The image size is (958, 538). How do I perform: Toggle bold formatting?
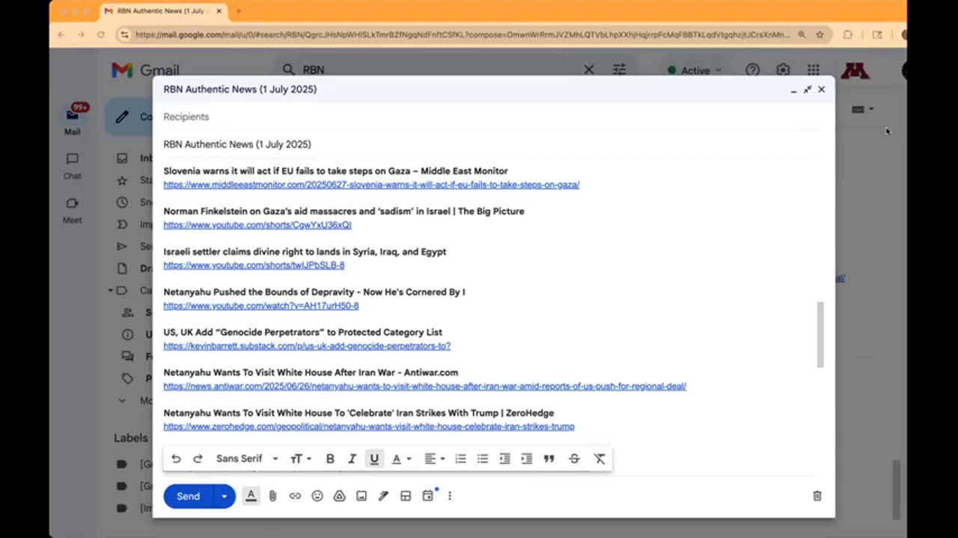click(x=330, y=459)
